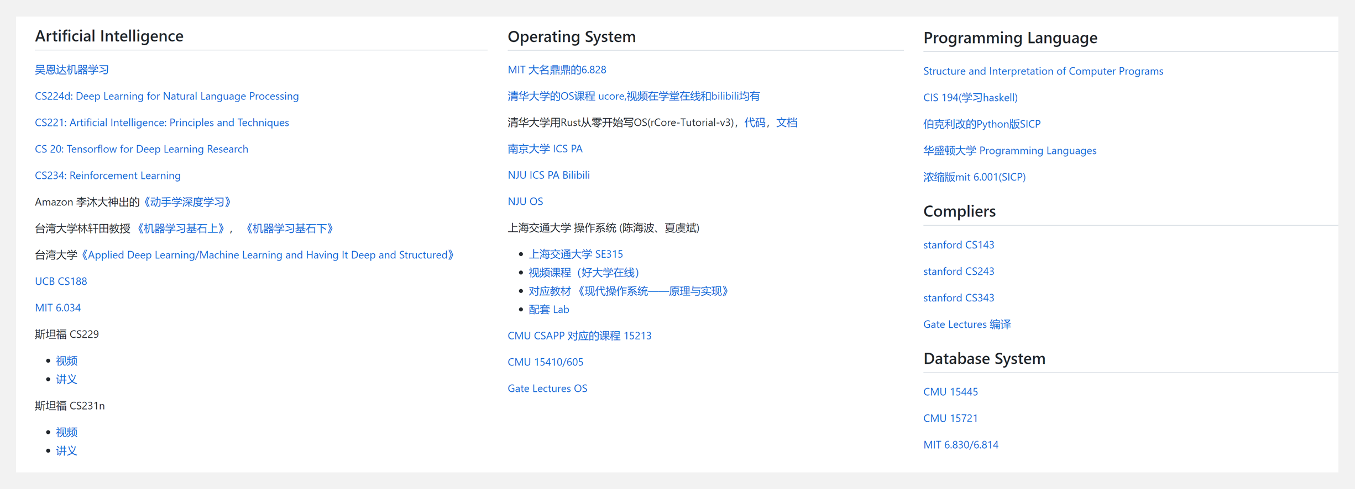Click the Amazon 李沐大神出的 text
The image size is (1355, 489).
[87, 202]
